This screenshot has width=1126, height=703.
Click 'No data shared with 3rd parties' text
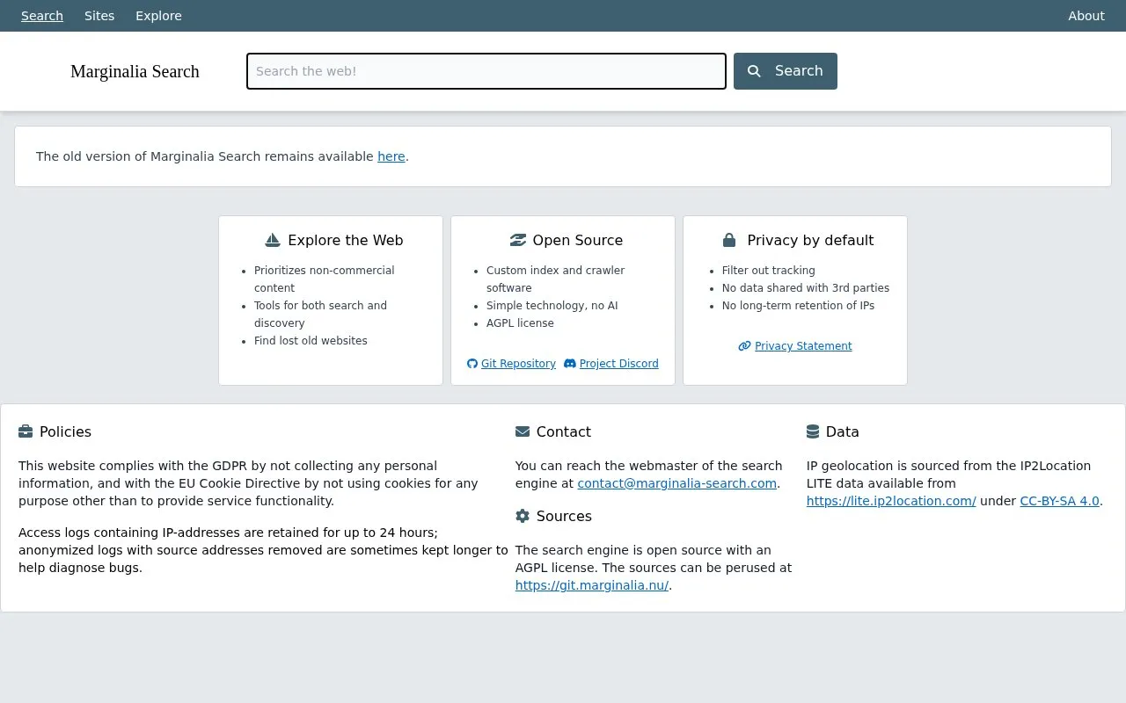point(806,288)
